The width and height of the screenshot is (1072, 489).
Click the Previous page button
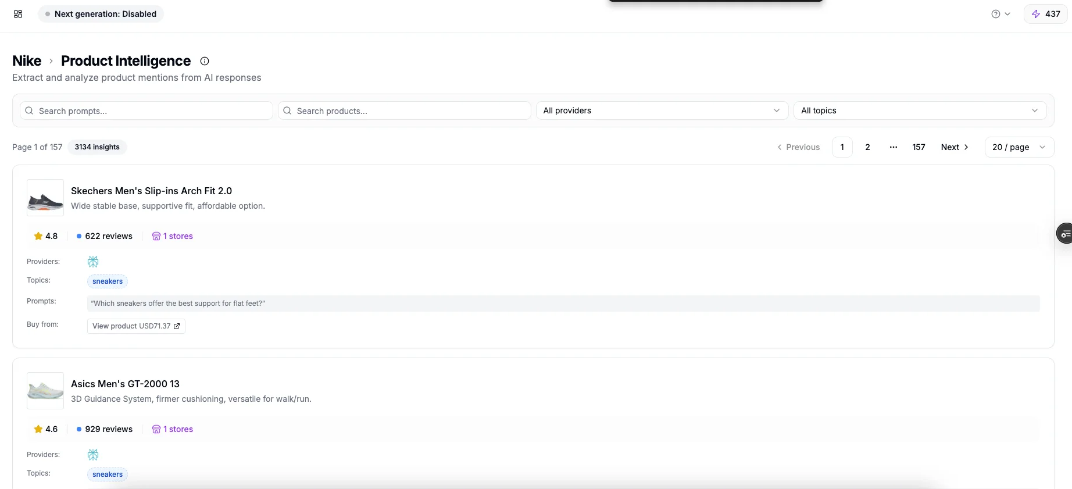798,147
